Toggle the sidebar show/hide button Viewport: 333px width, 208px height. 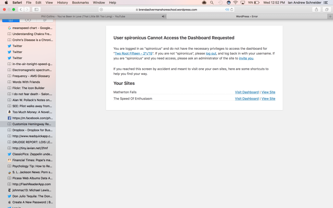36,9
